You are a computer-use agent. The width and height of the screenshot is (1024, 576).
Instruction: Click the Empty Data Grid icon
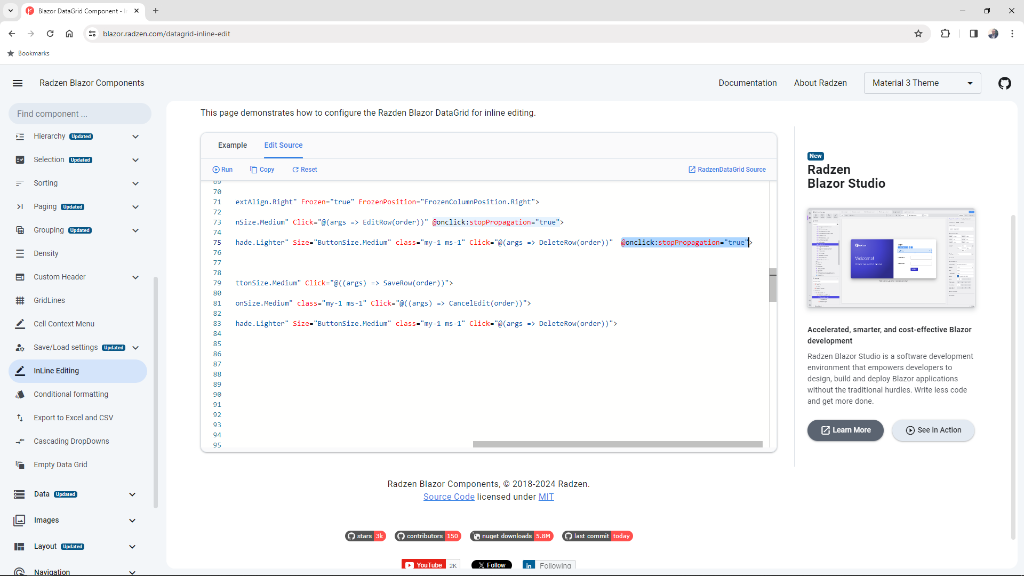pos(20,465)
